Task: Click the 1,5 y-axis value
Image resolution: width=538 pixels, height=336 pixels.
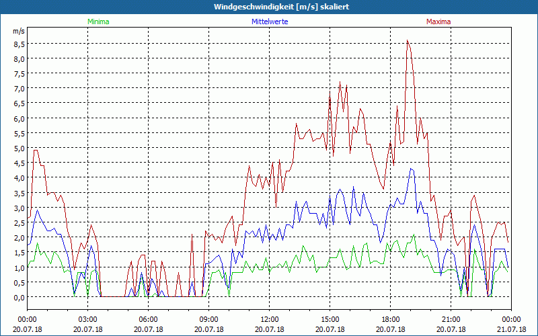Action: pos(20,253)
